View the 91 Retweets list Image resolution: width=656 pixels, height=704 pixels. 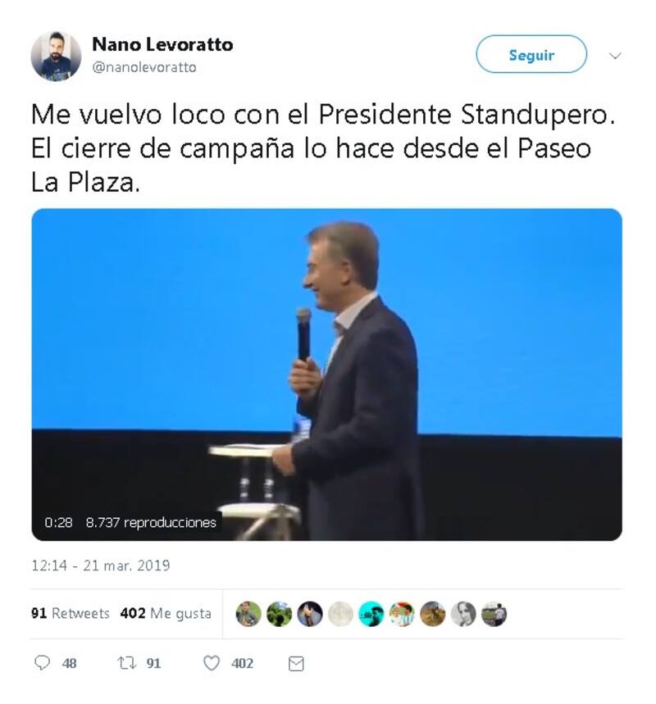[70, 613]
